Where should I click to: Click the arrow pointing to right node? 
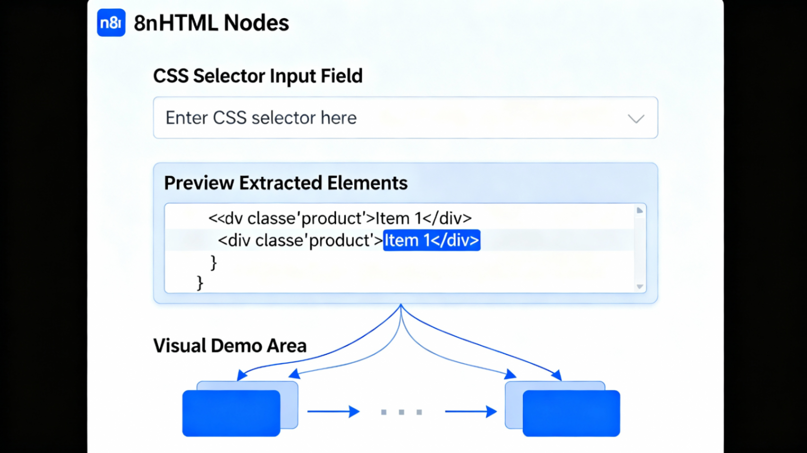tap(470, 411)
